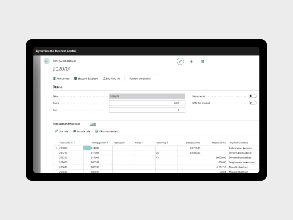This screenshot has width=293, height=220.
Task: Click Kreeditsumma column header
Action: coord(219,143)
